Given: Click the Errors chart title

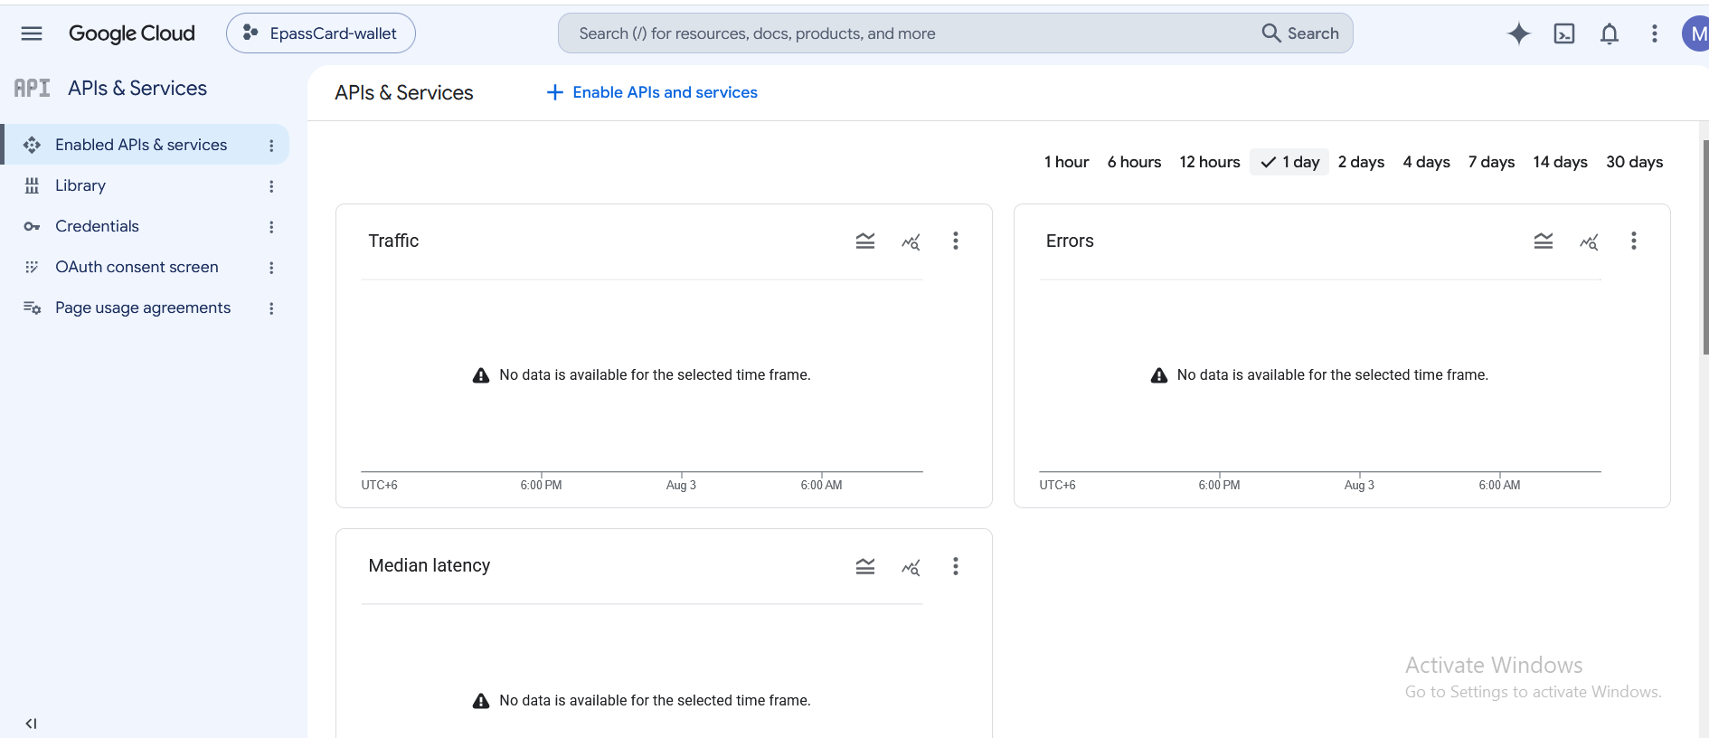Looking at the screenshot, I should [x=1070, y=241].
